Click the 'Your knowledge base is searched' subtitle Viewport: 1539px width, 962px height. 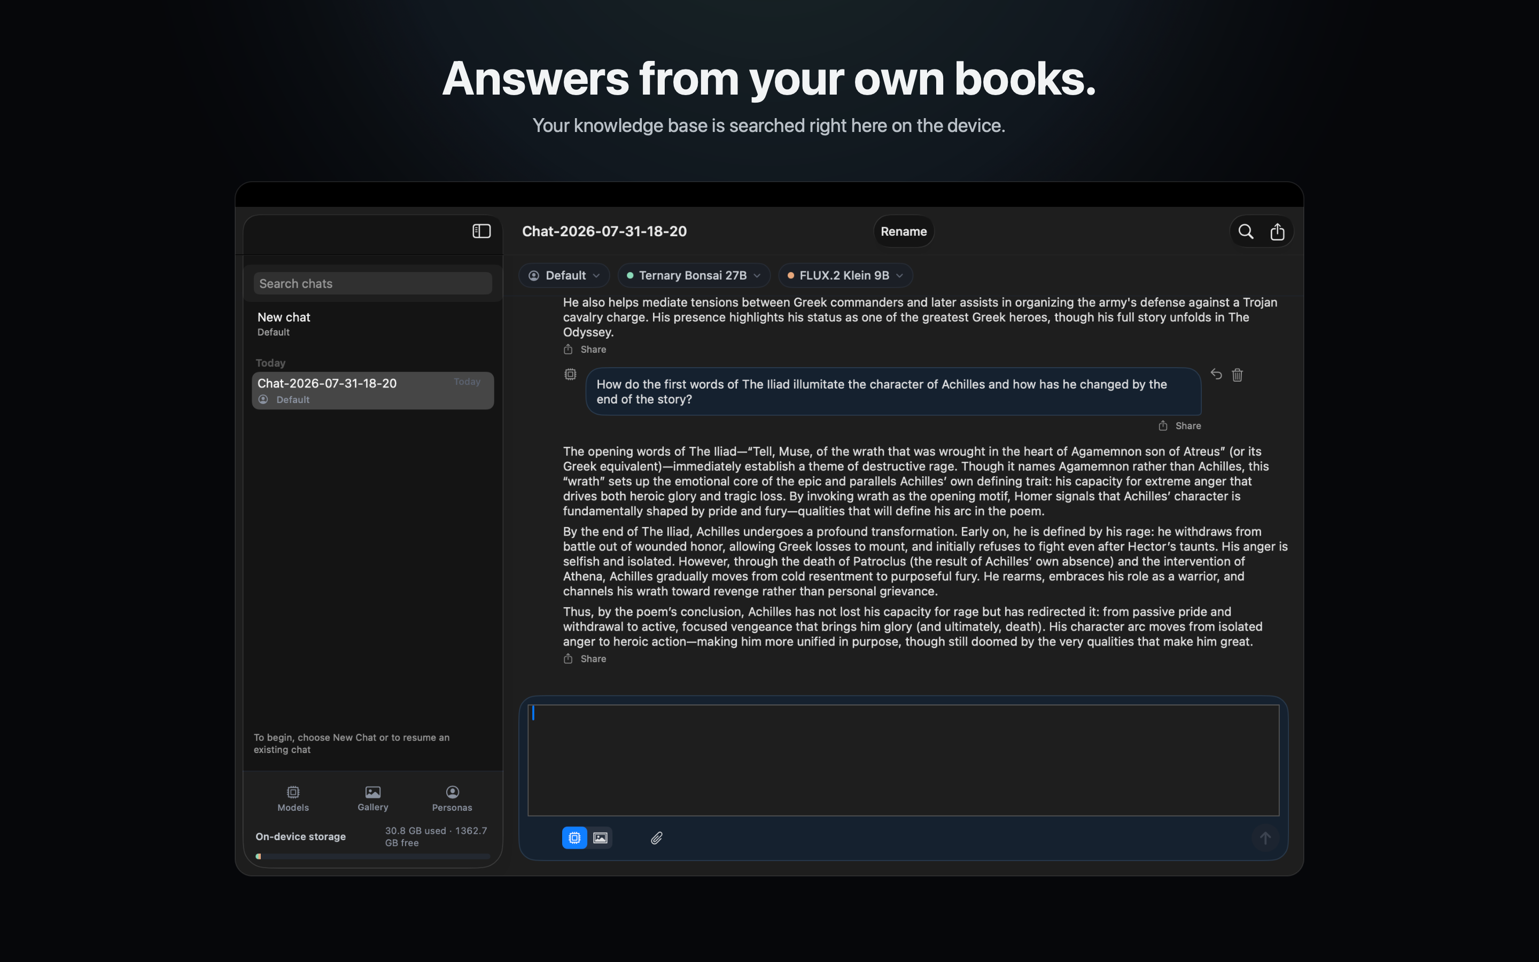point(769,126)
